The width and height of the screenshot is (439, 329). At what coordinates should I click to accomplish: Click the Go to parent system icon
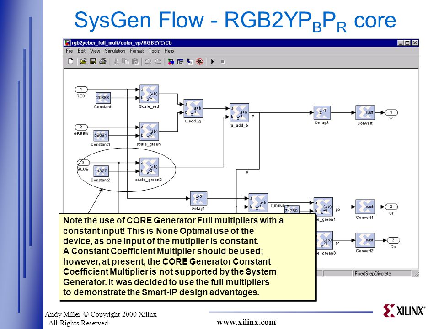point(190,62)
